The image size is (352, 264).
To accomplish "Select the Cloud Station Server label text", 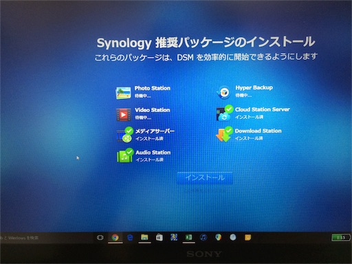I will (263, 109).
